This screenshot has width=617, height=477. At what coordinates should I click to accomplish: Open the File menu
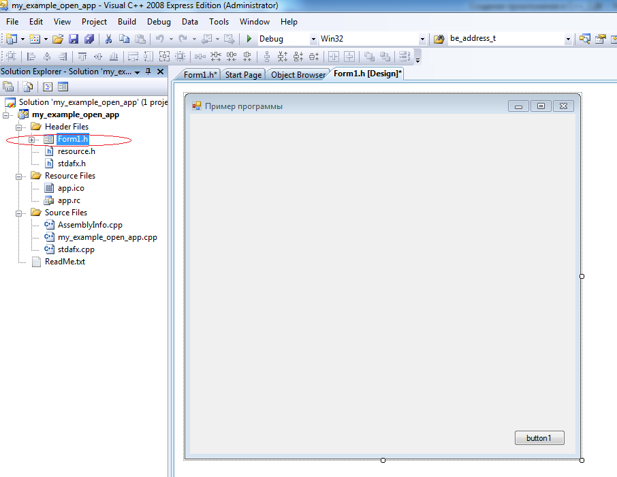12,22
